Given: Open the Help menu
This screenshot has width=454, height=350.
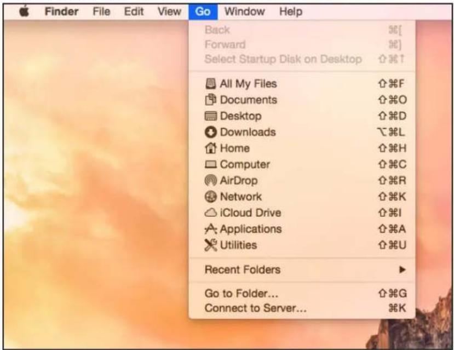Looking at the screenshot, I should [291, 12].
